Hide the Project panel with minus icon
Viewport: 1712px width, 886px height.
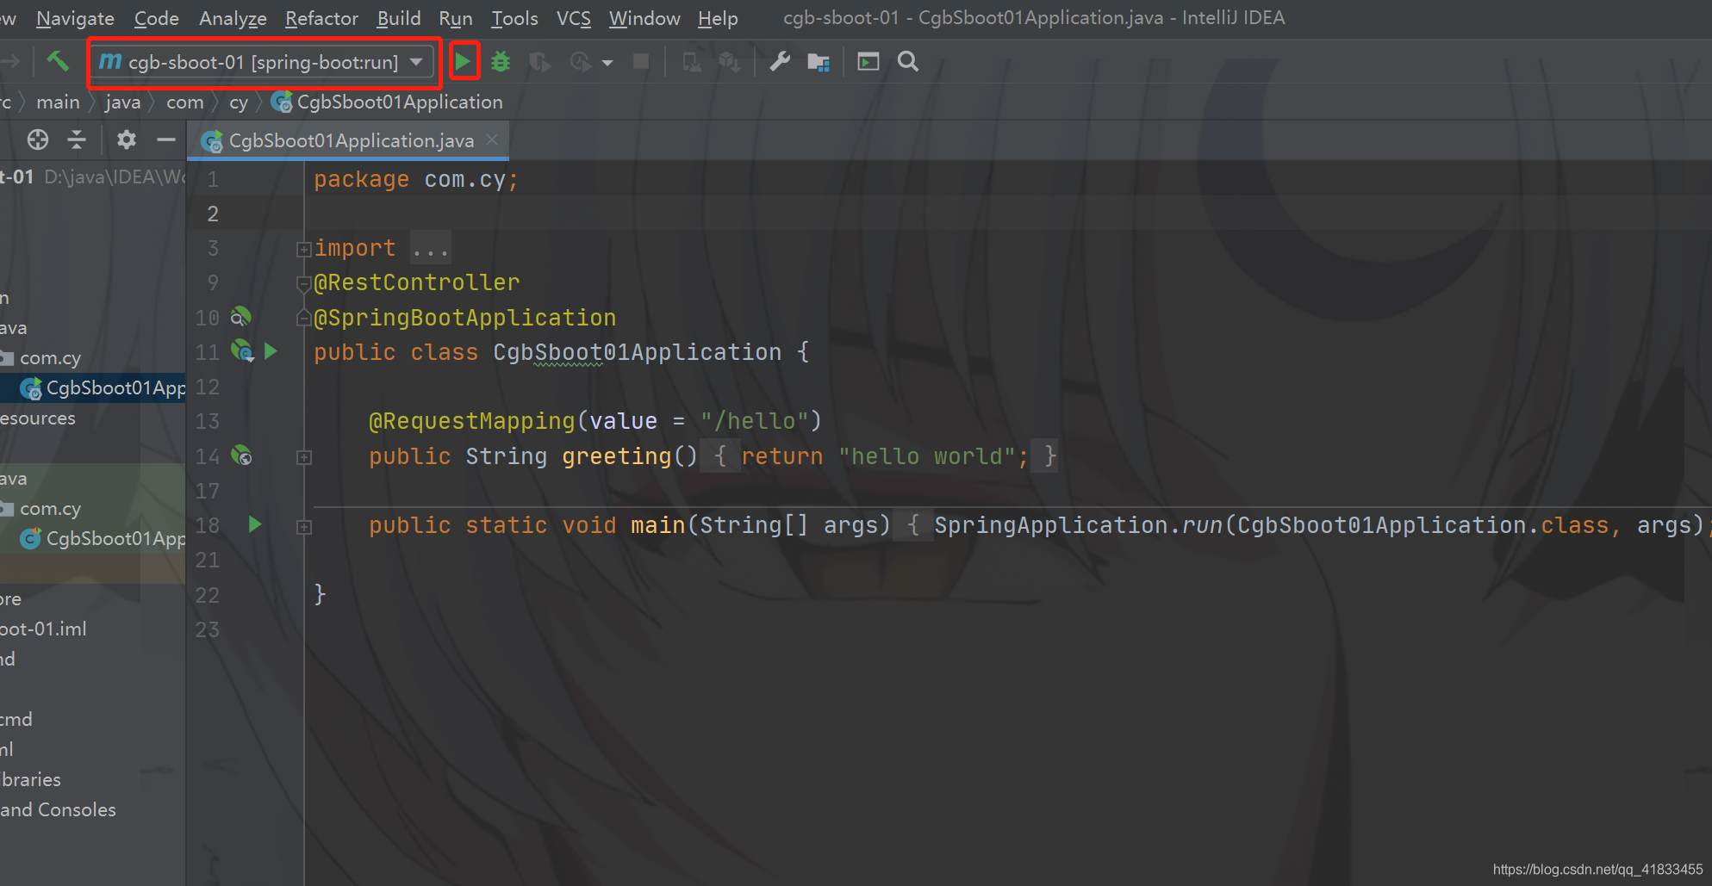point(166,139)
